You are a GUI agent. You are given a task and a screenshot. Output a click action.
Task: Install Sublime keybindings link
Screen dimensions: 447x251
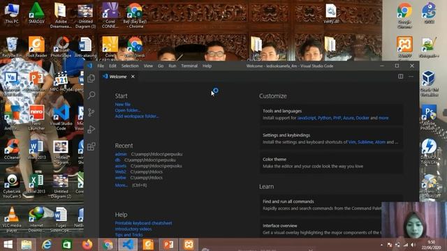[365, 142]
